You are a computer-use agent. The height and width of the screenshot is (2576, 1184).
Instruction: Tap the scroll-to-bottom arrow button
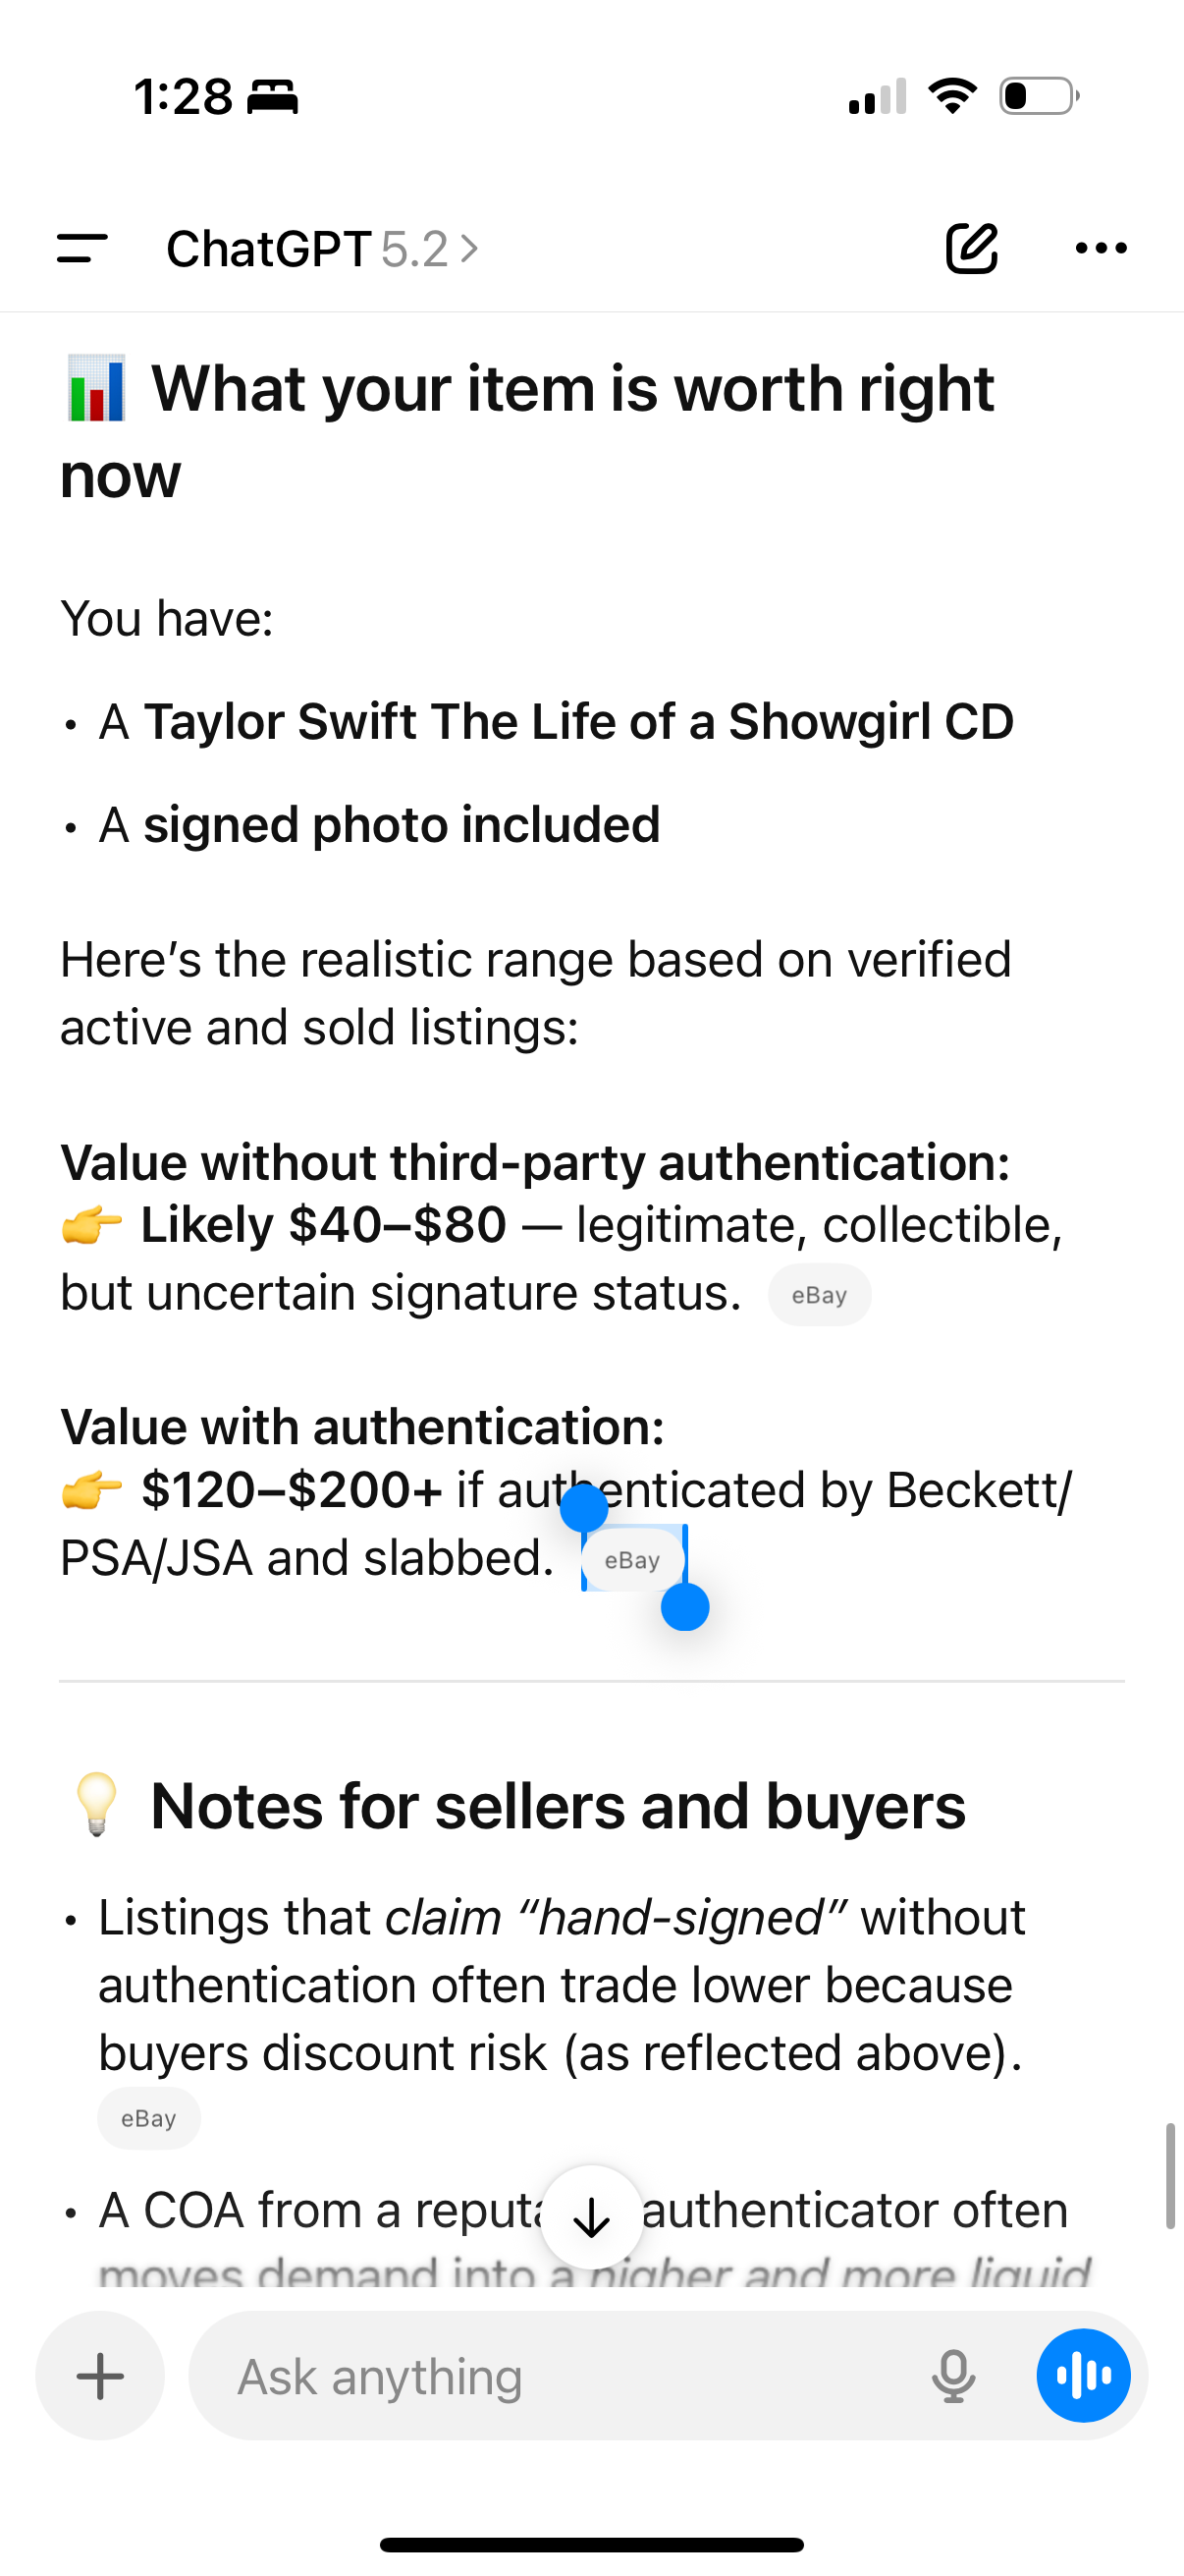pyautogui.click(x=591, y=2217)
